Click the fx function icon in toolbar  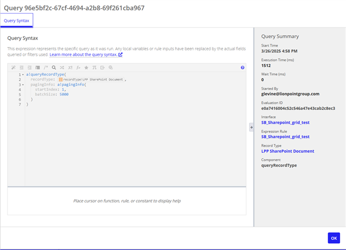tap(79, 68)
